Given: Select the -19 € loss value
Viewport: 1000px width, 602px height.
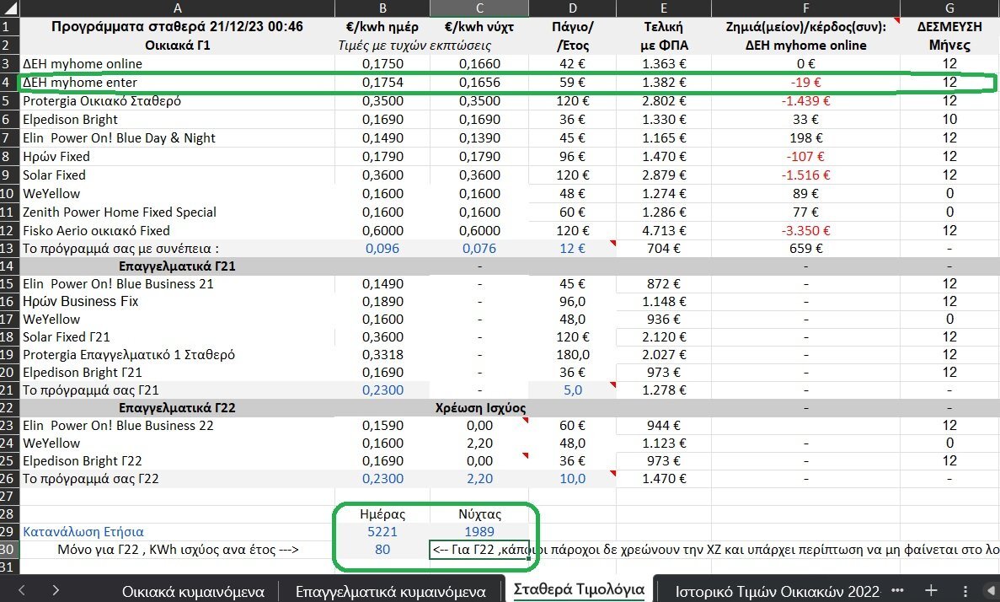Looking at the screenshot, I should [806, 83].
